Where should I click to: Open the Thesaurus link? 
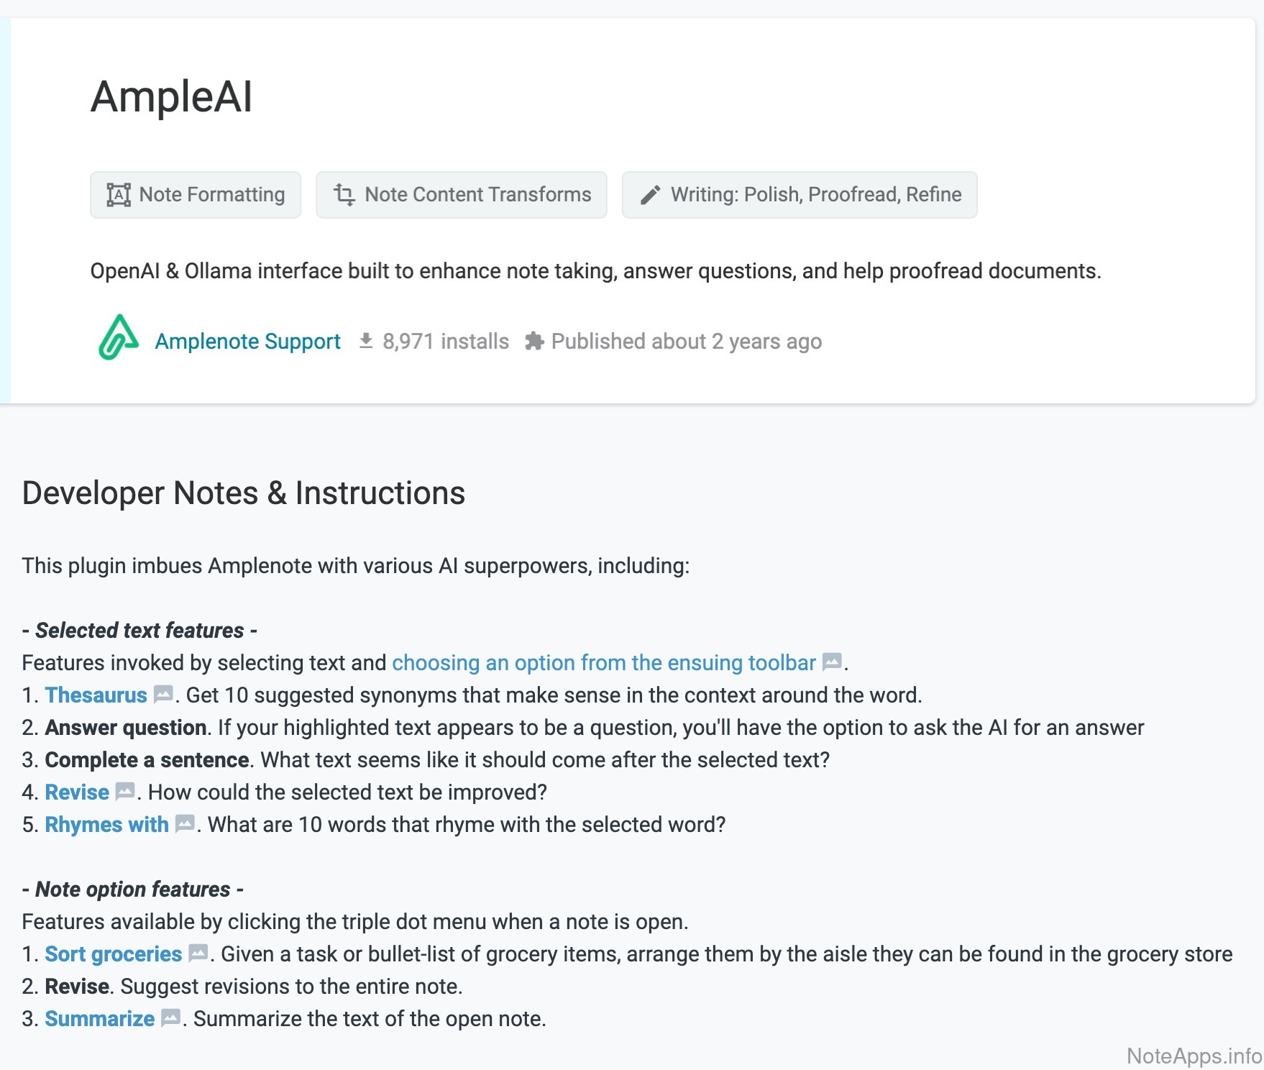96,695
